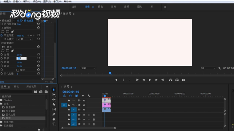Step forward one frame
This screenshot has height=131, width=234.
click(156, 80)
